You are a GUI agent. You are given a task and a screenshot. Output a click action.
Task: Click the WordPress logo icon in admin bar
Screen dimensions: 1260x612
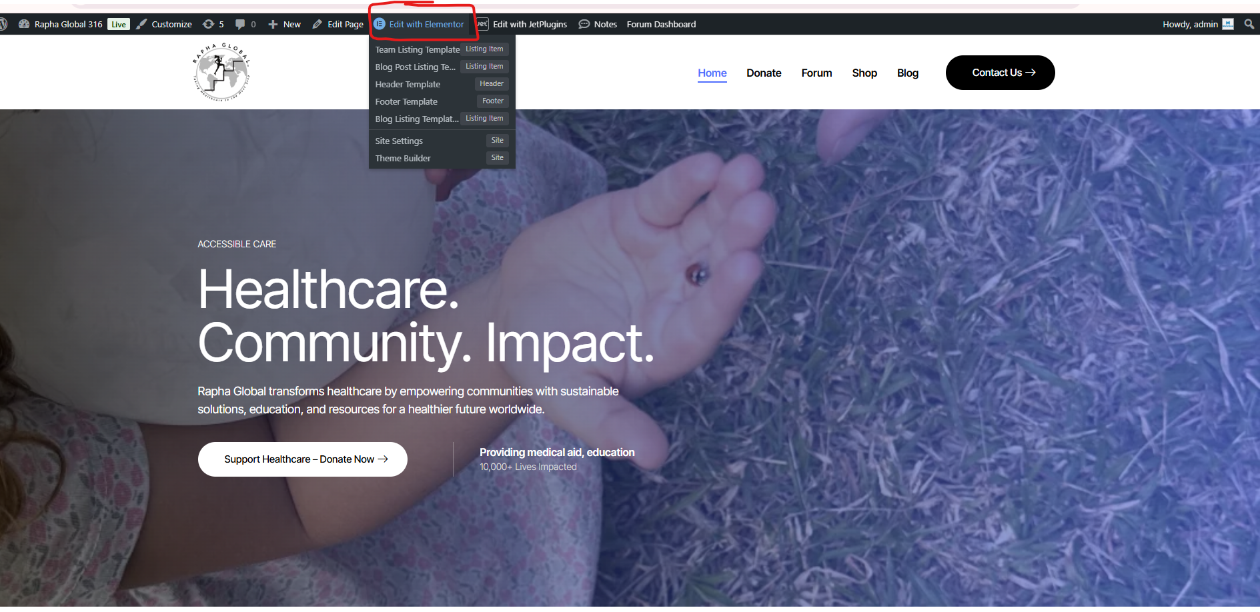tap(3, 24)
